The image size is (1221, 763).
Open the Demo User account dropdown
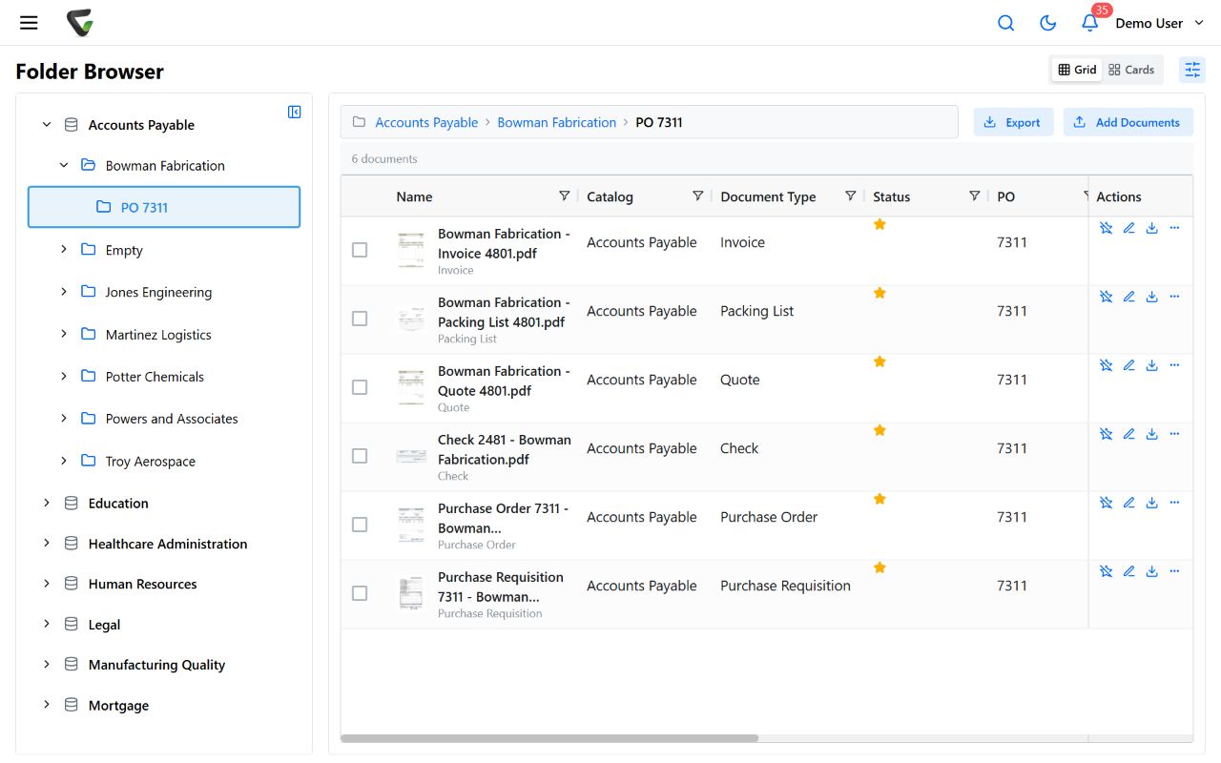click(x=1160, y=23)
